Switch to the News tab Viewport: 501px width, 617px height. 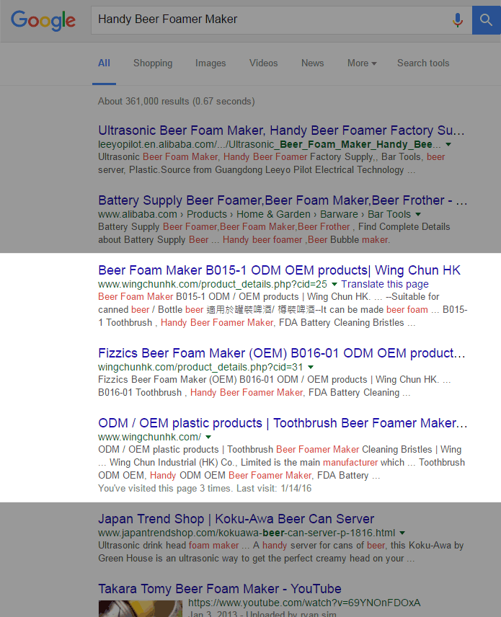point(312,63)
